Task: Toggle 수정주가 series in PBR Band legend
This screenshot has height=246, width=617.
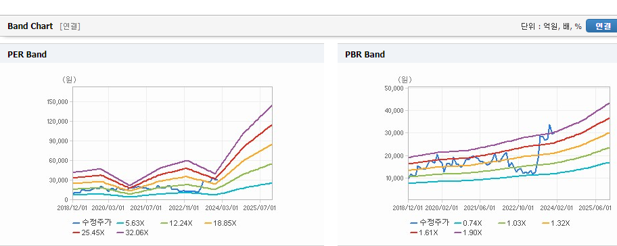Action: point(430,223)
